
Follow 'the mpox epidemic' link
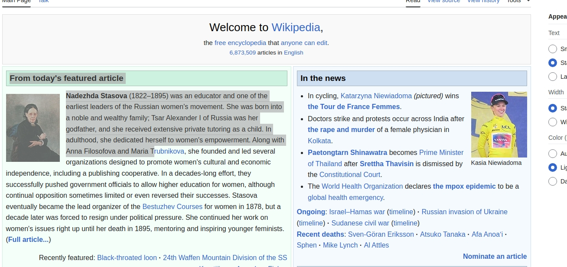pyautogui.click(x=464, y=186)
